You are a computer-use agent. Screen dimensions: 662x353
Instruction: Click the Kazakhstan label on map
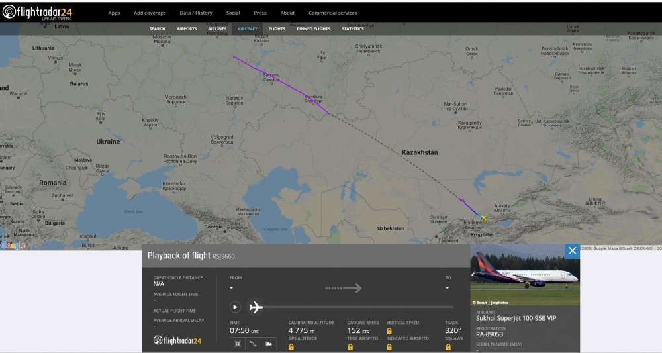[420, 152]
